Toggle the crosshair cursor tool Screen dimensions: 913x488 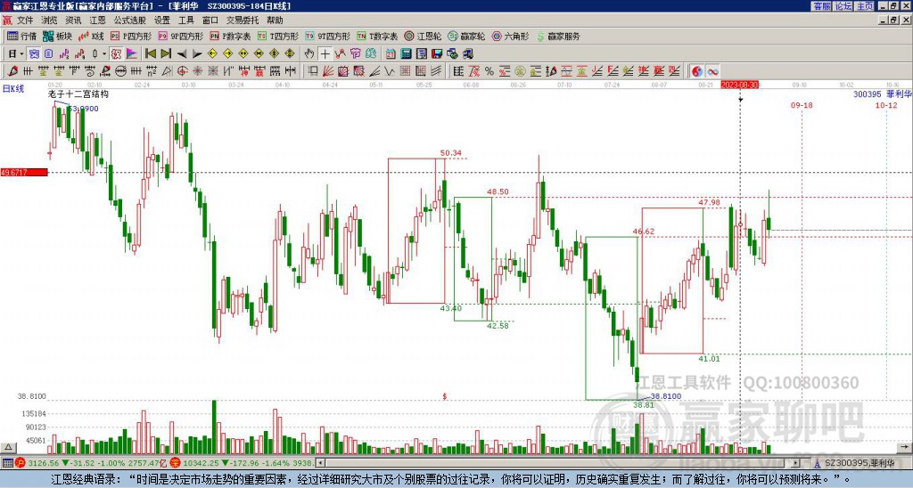325,54
